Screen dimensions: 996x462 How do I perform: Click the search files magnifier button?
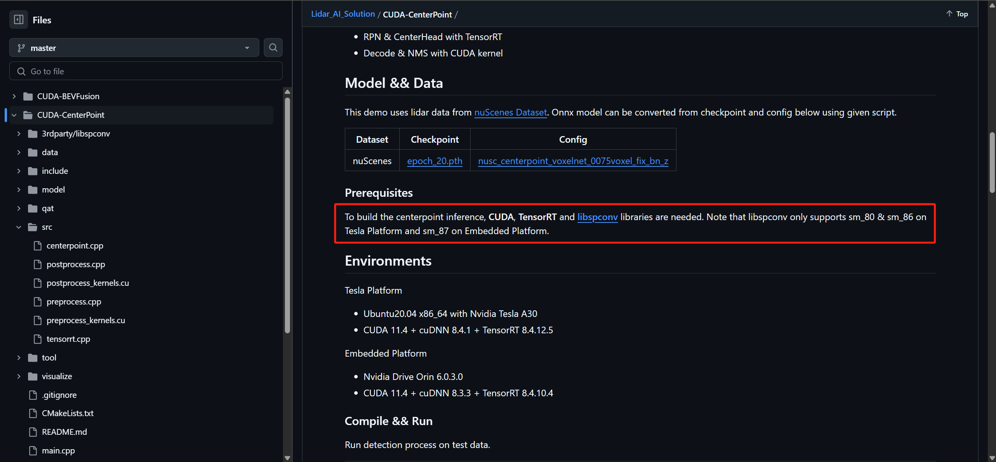click(273, 47)
